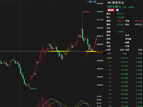
Task: Click the 时间 column header in tick list
Action: (x=109, y=54)
